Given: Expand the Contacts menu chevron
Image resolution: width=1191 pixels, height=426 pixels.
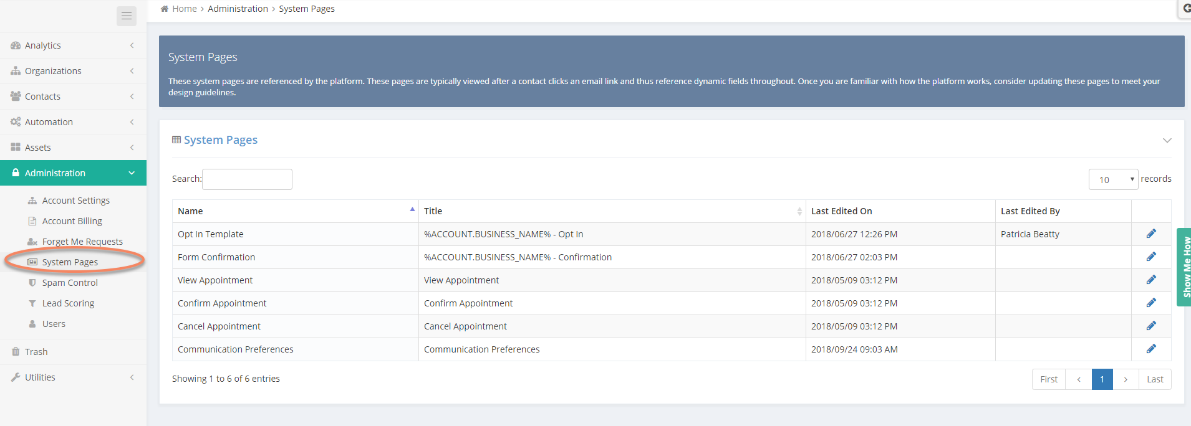Looking at the screenshot, I should point(132,97).
